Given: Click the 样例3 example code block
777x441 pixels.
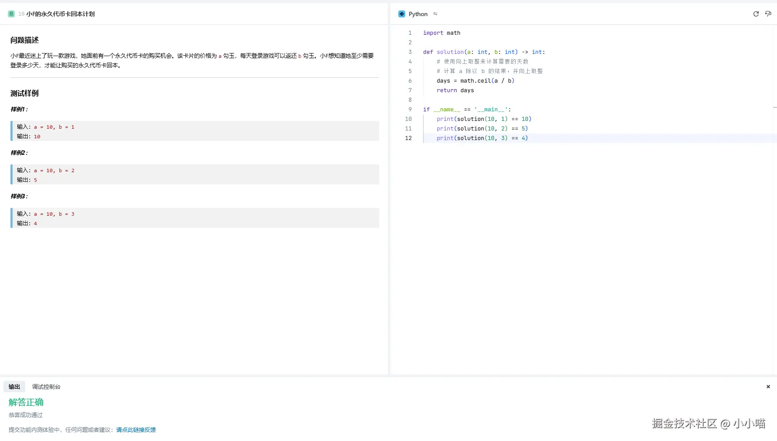Looking at the screenshot, I should coord(195,218).
